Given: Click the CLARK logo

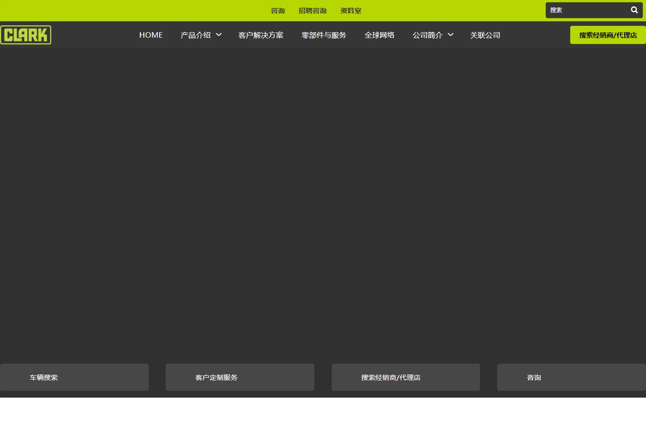Looking at the screenshot, I should pos(26,35).
